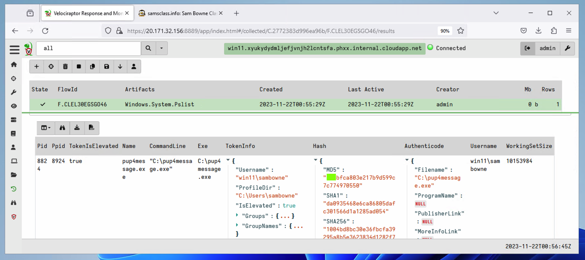Click the binoculars icon in results toolbar
Screen dimensions: 585x260
[x=62, y=128]
